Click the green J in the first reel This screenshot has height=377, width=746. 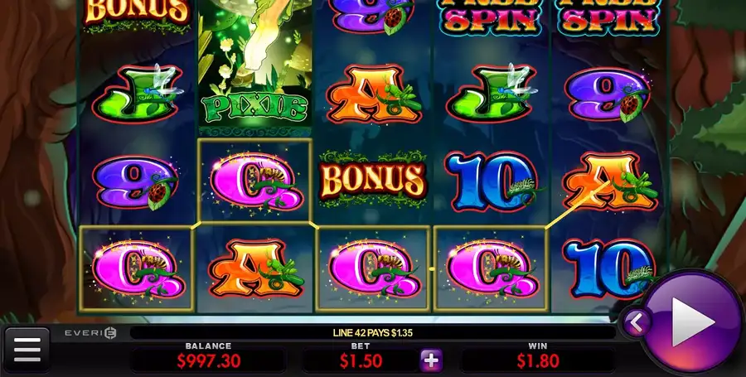click(138, 93)
